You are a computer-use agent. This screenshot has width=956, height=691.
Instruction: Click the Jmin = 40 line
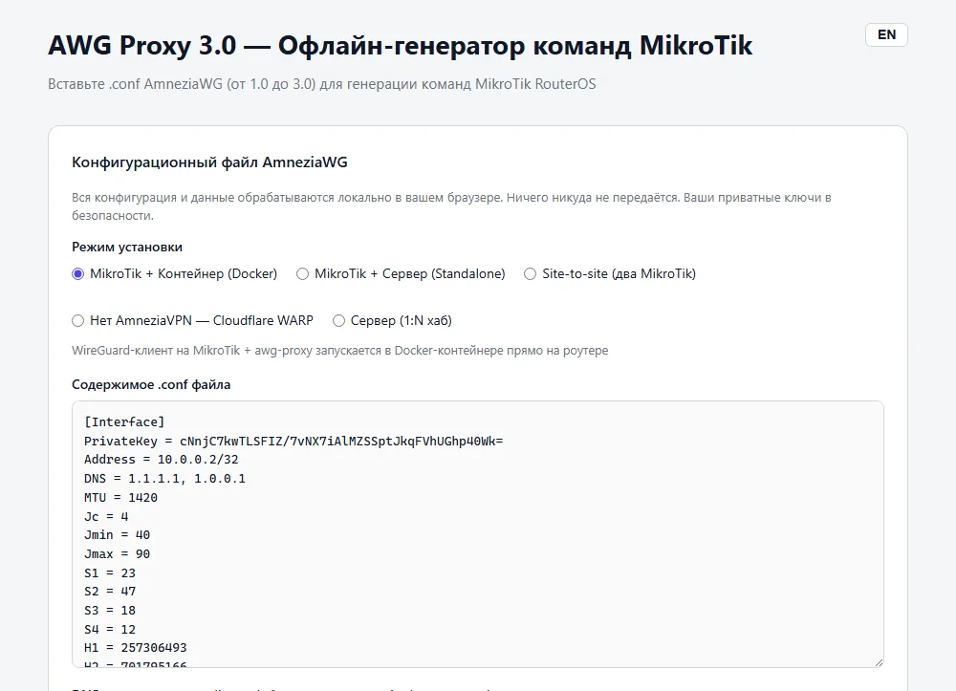[117, 535]
